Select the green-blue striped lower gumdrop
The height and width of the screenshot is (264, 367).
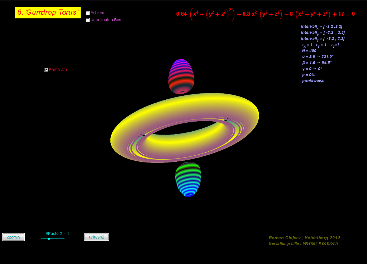188,179
